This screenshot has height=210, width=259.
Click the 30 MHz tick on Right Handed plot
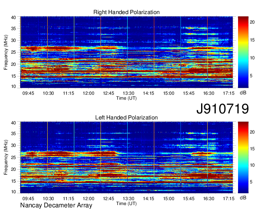click(13, 40)
